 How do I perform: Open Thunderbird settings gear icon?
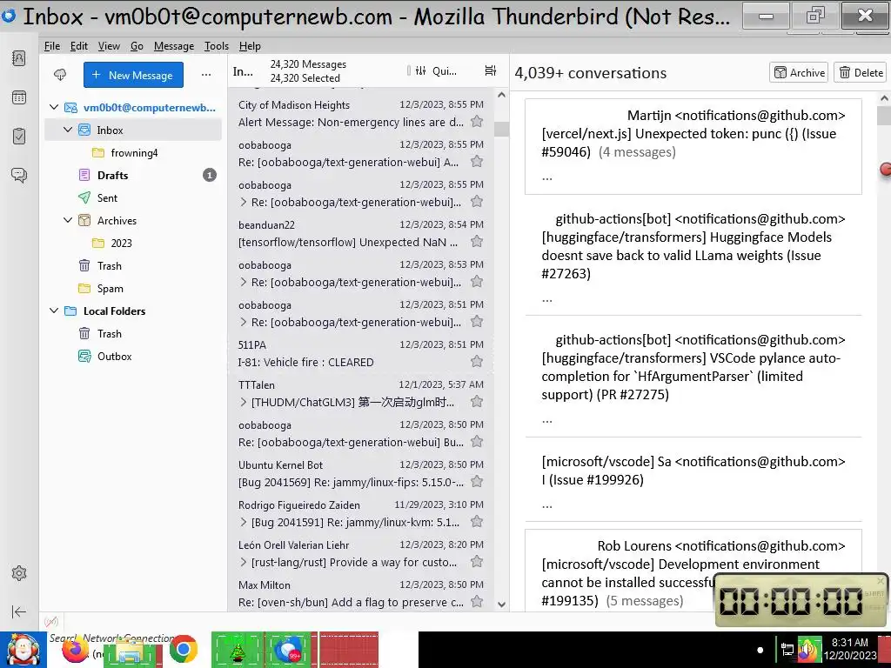click(19, 573)
